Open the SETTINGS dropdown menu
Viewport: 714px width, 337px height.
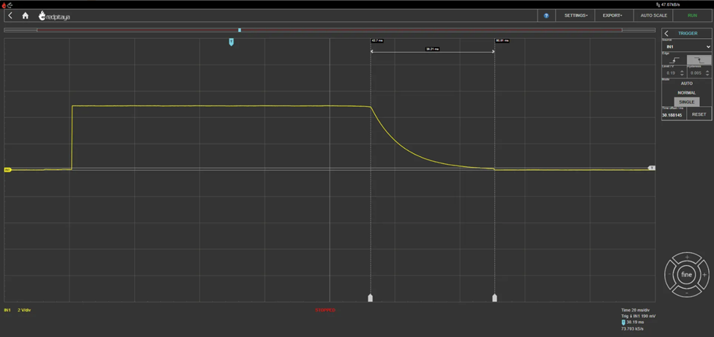tap(576, 15)
